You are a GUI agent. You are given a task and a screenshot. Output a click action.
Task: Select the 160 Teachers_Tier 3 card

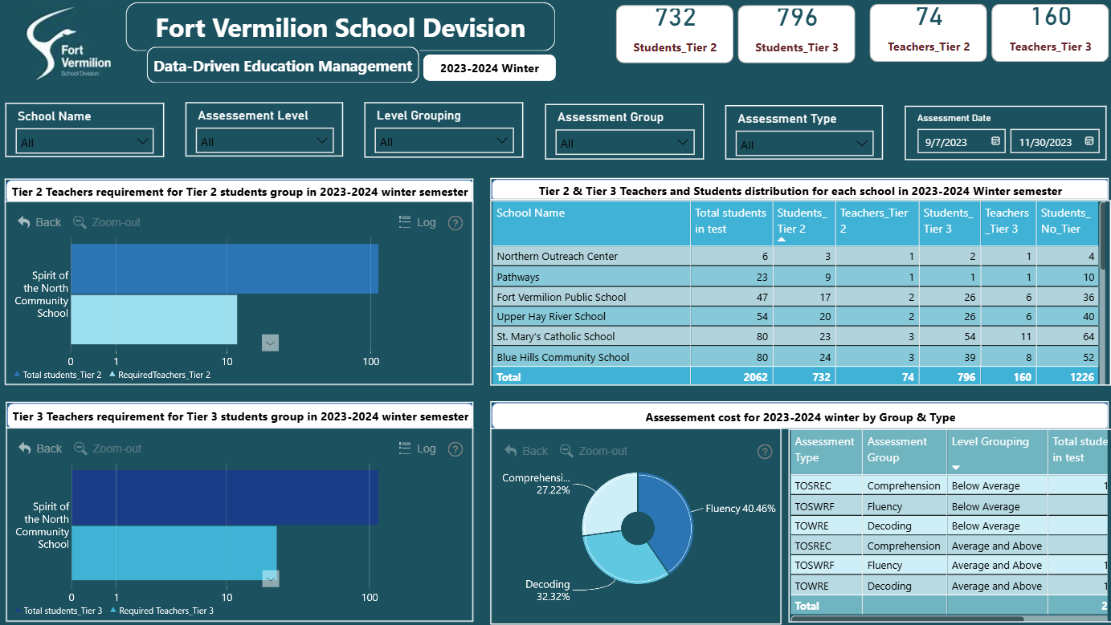pyautogui.click(x=1051, y=33)
